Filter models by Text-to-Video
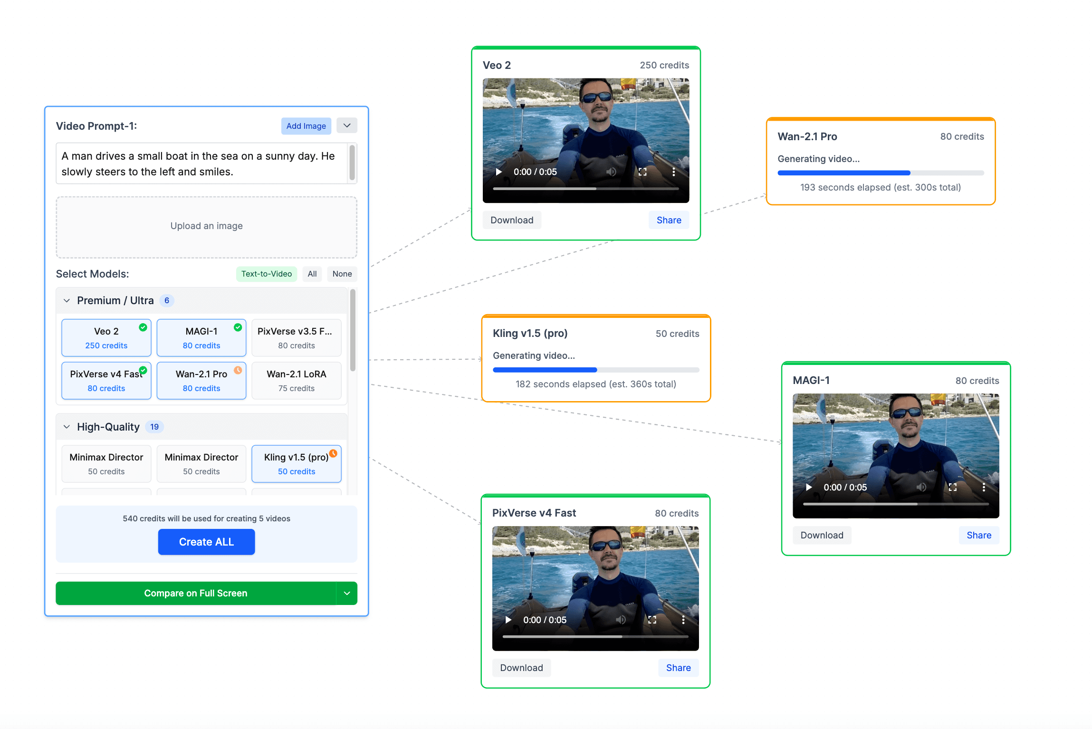 pos(267,274)
